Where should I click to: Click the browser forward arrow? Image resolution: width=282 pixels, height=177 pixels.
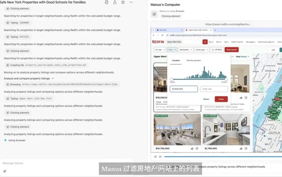pyautogui.click(x=158, y=35)
